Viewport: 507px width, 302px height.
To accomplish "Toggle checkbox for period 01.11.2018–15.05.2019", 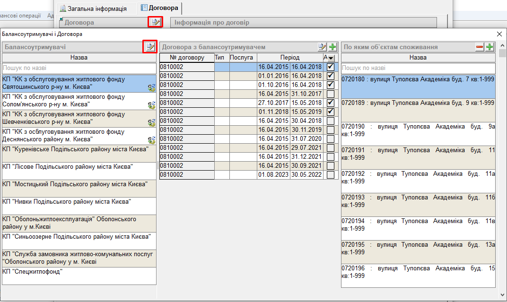I will (331, 112).
